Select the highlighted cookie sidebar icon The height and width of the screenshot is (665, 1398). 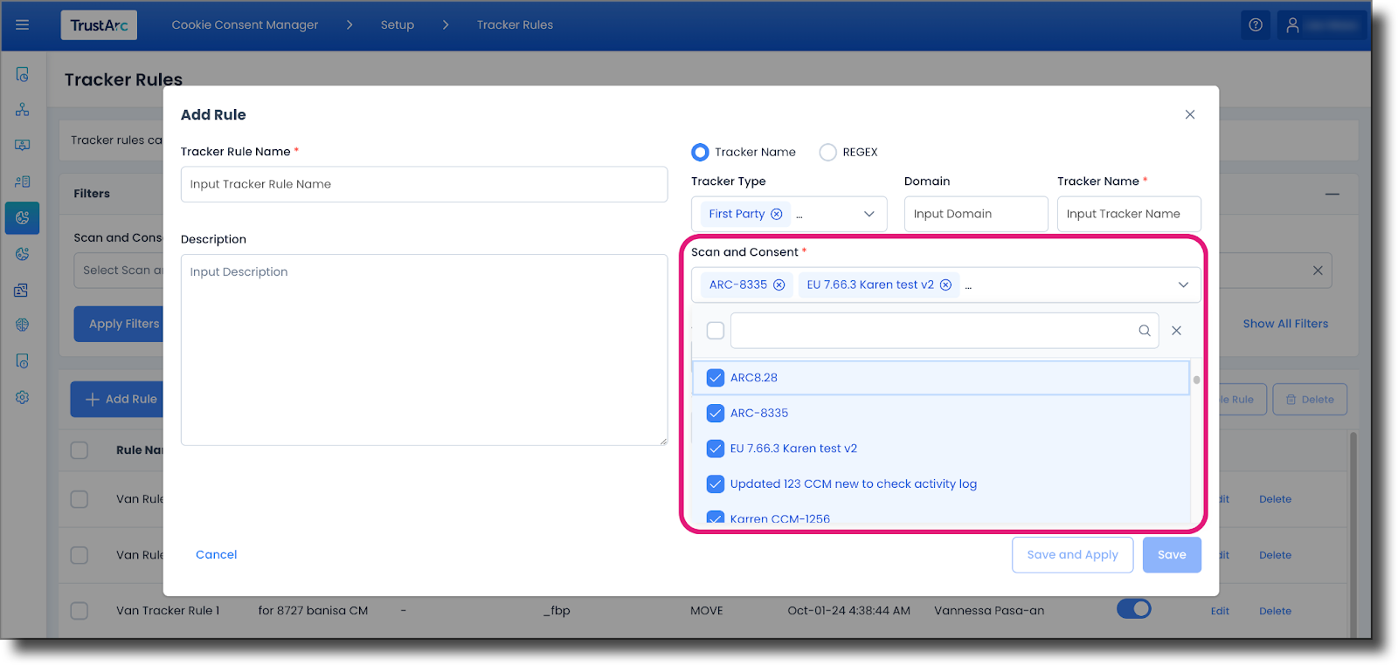pos(23,217)
